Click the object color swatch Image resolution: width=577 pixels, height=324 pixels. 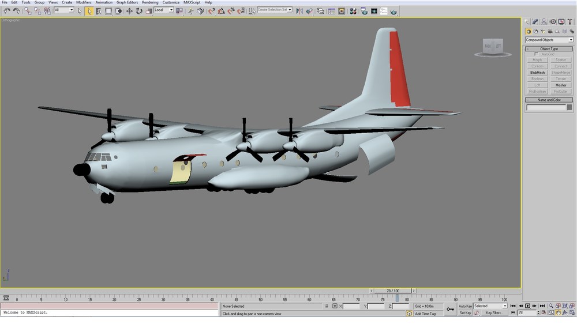569,107
